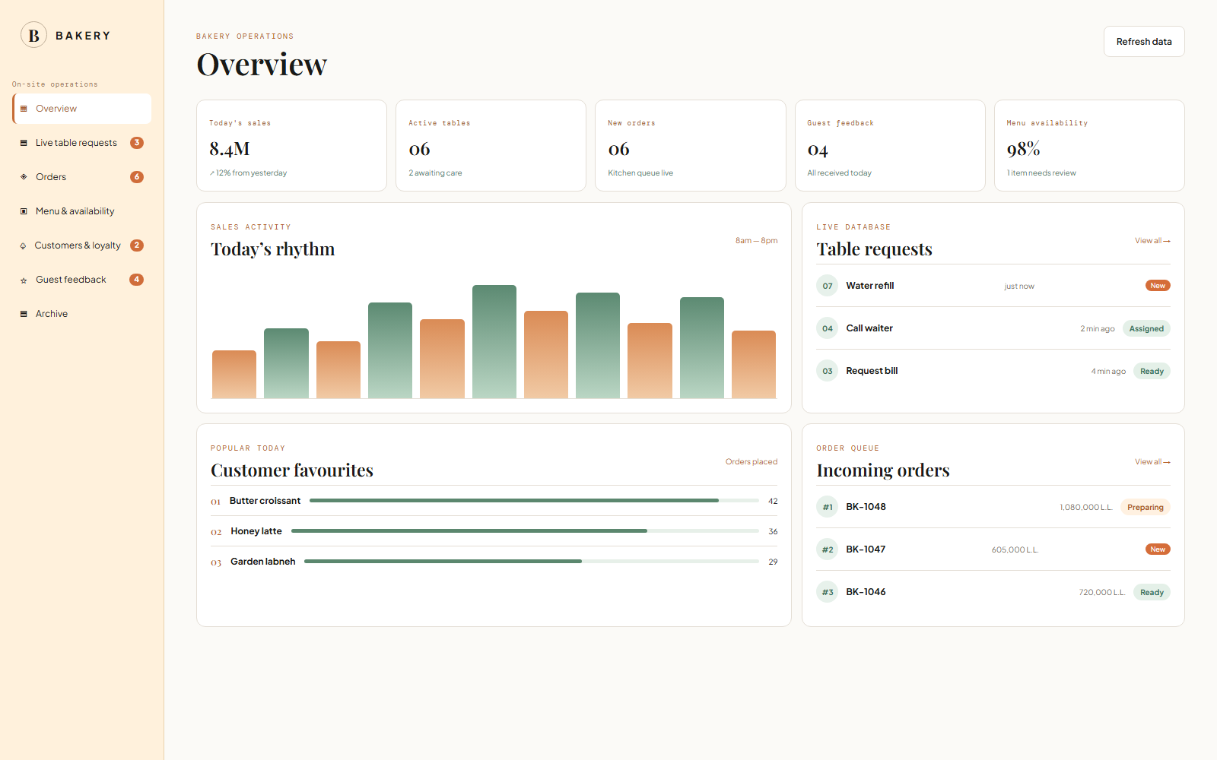Select the Request bill row
This screenshot has height=760, width=1217.
(x=993, y=371)
